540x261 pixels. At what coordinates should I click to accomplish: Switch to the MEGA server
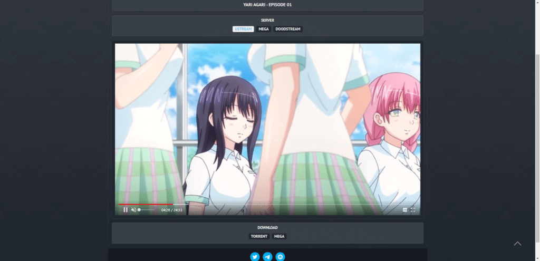pyautogui.click(x=264, y=30)
